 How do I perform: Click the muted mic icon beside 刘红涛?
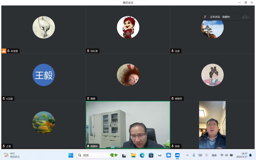click(x=88, y=51)
